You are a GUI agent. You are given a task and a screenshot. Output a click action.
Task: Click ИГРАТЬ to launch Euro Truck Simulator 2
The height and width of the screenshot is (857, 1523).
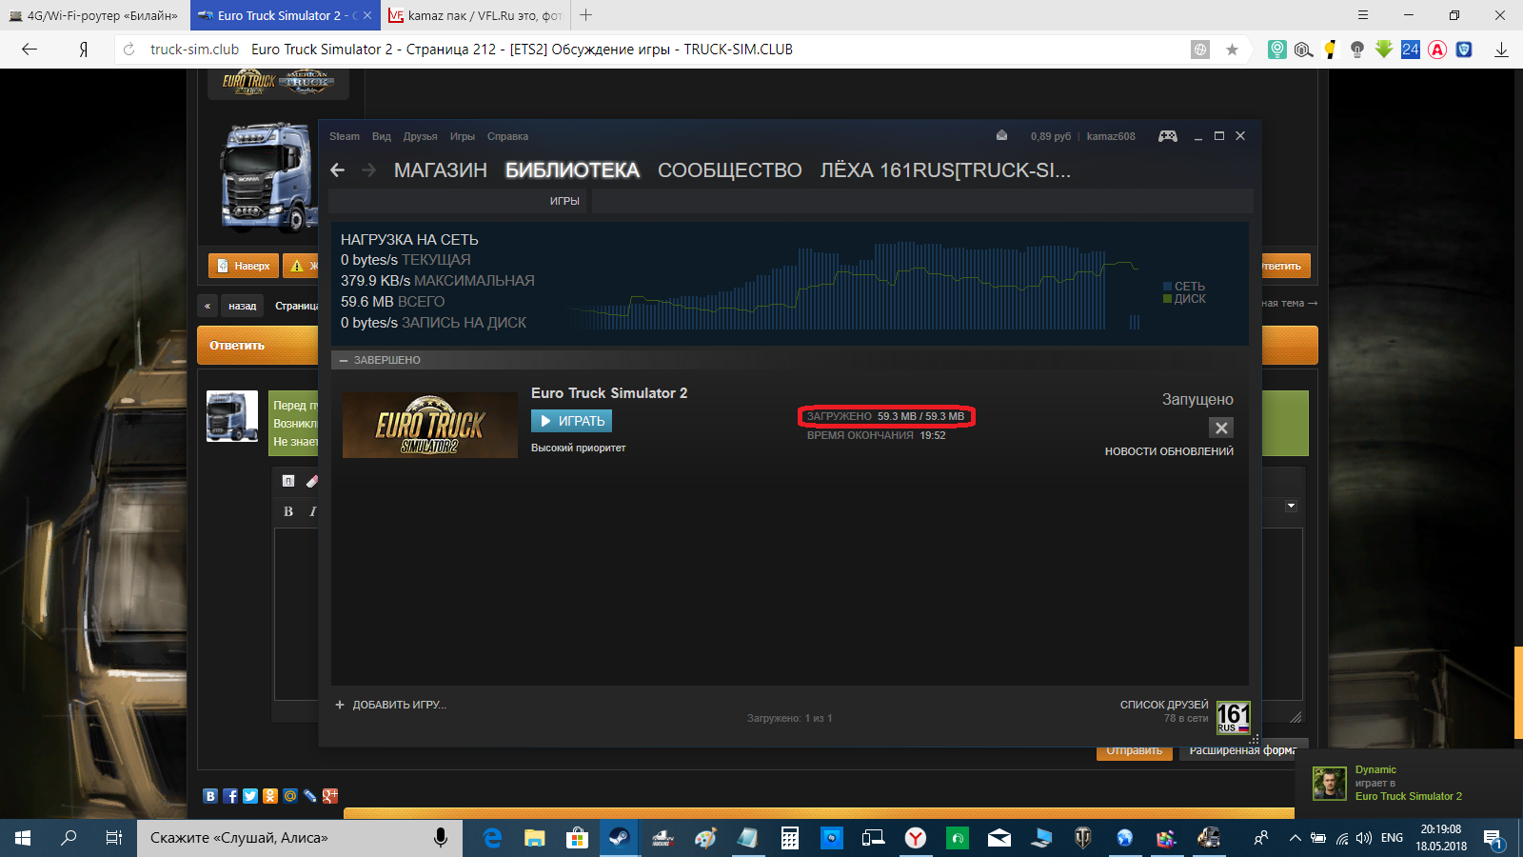pos(571,421)
